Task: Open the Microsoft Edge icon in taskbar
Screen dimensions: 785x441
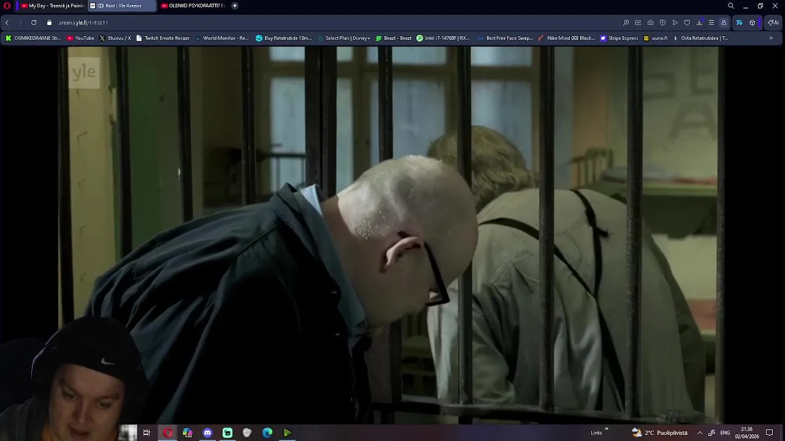Action: [x=267, y=433]
